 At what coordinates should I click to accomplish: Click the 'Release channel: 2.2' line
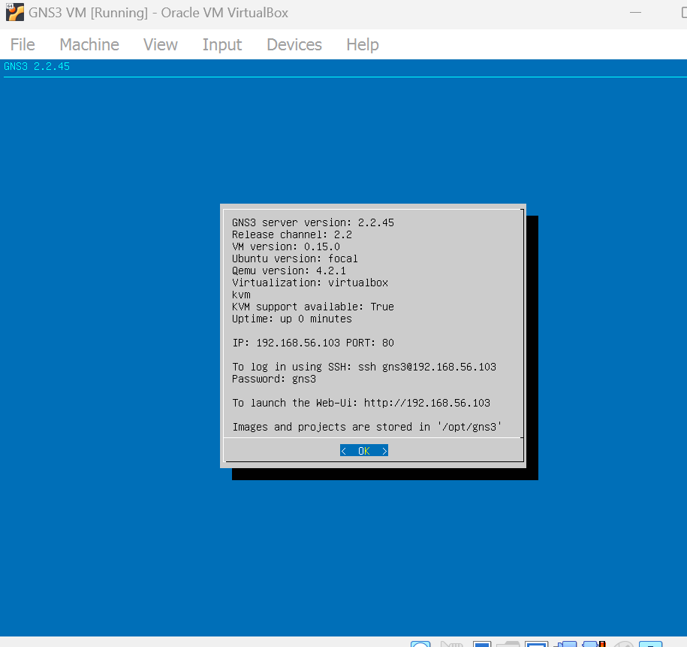292,234
